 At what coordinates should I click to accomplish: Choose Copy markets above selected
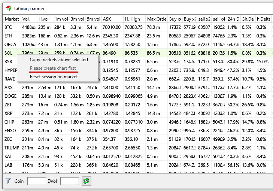point(59,60)
